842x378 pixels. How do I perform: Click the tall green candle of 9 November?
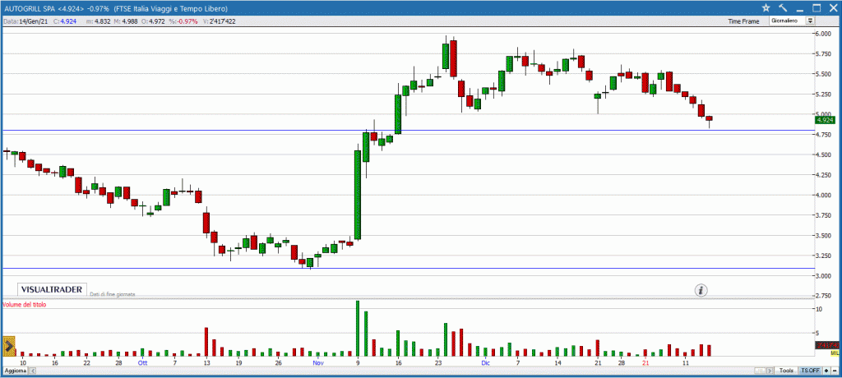(x=357, y=195)
